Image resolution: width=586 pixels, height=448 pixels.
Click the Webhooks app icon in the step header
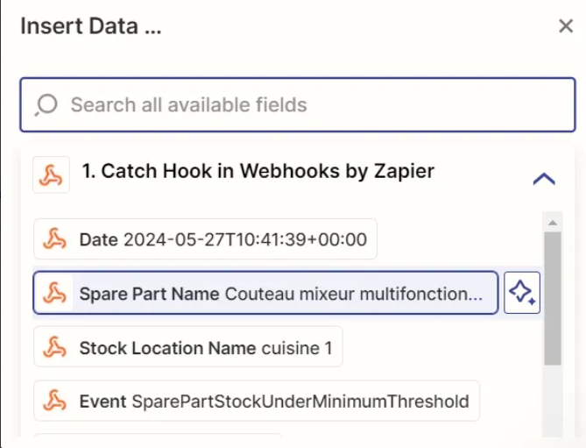click(x=51, y=174)
